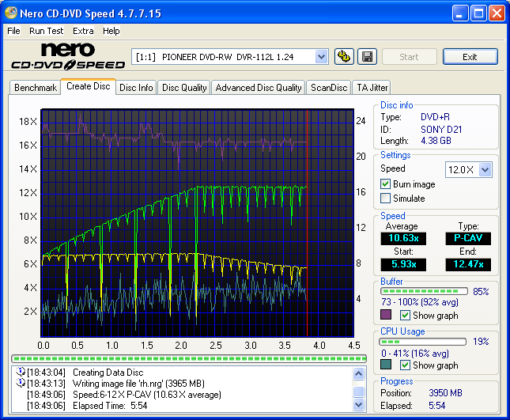Click the 85% buffer percentage
The height and width of the screenshot is (420, 510).
(481, 292)
